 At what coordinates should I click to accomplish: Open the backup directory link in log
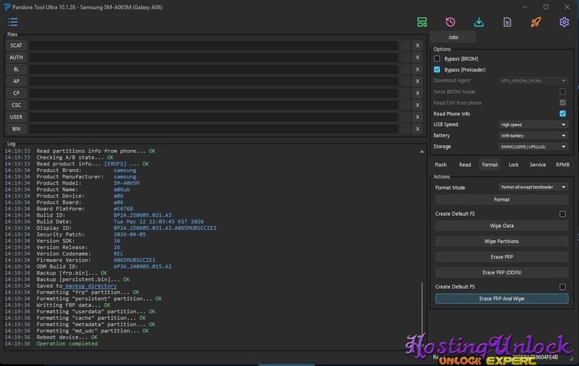91,286
